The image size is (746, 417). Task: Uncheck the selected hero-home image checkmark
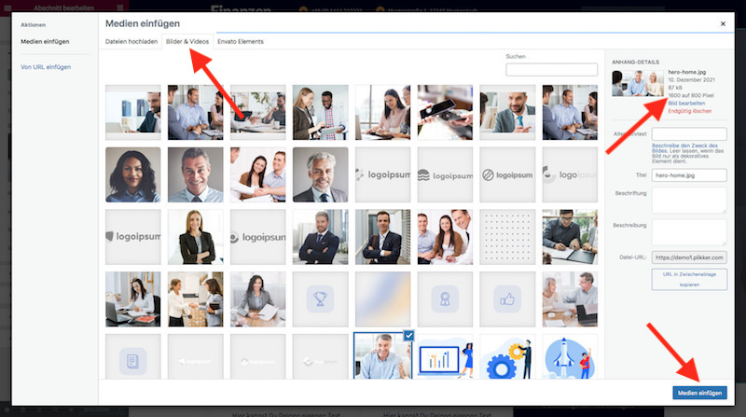click(x=409, y=335)
